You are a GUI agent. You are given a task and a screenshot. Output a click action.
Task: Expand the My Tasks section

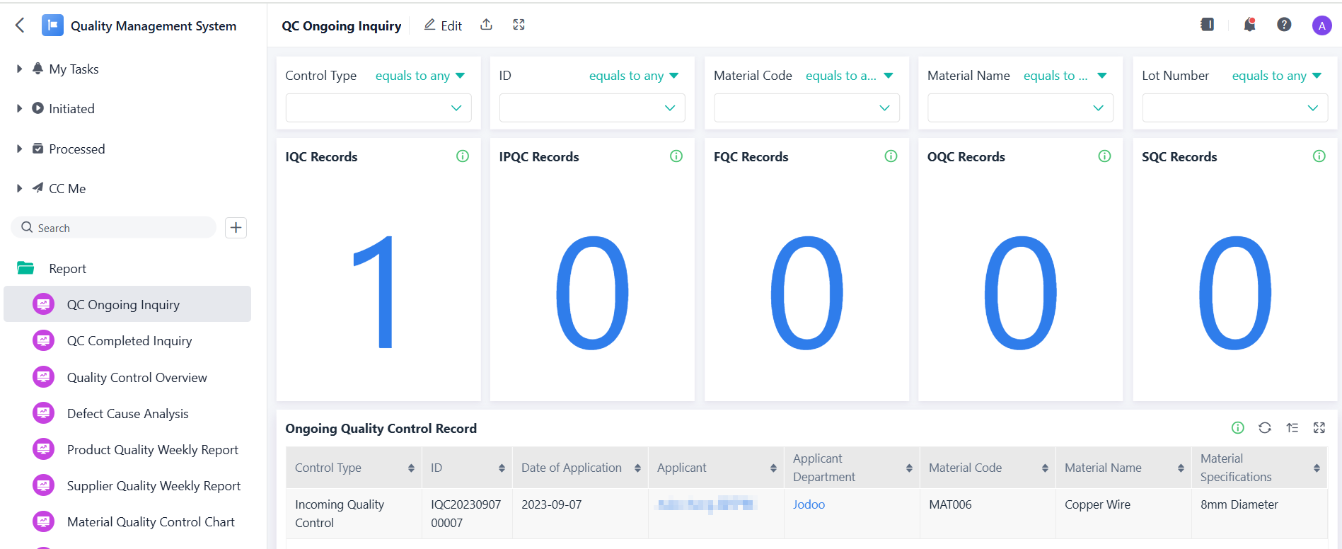[19, 69]
